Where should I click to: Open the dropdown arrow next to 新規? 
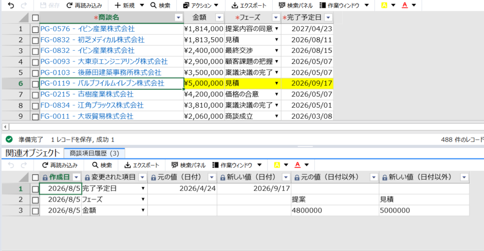pyautogui.click(x=142, y=5)
